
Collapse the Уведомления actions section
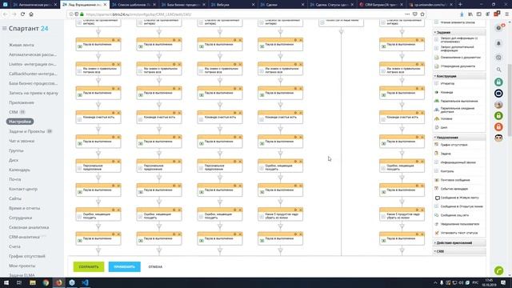[x=459, y=138]
